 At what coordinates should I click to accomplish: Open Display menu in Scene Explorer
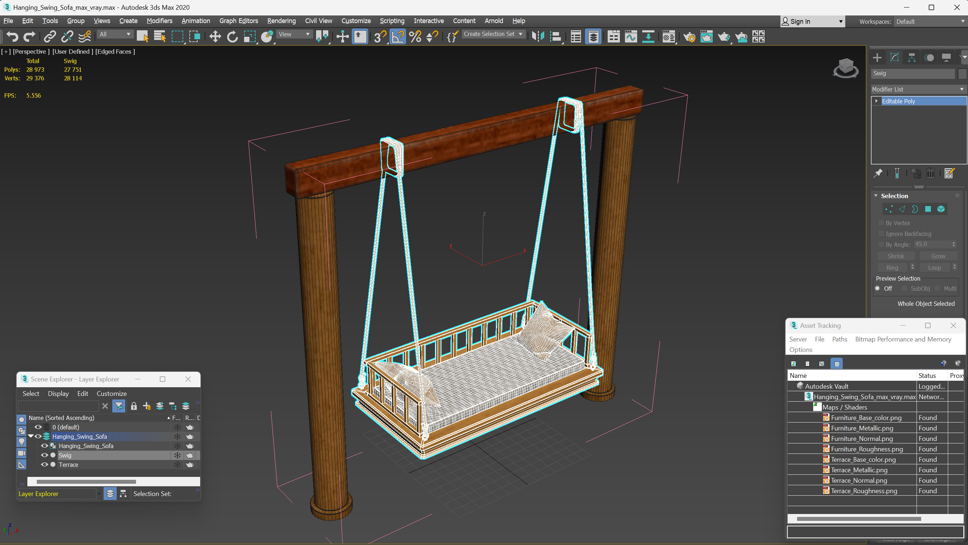click(58, 393)
